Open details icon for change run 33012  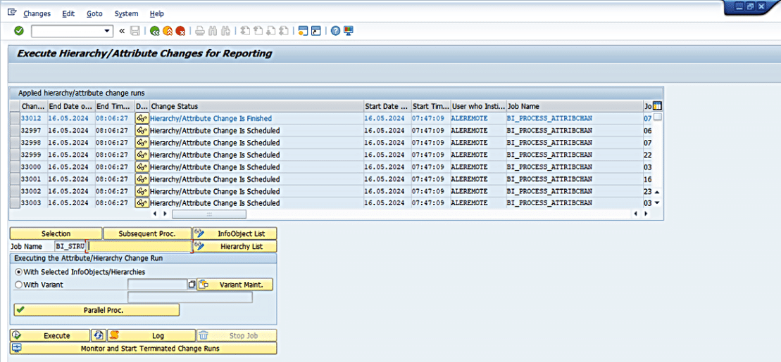(x=142, y=118)
